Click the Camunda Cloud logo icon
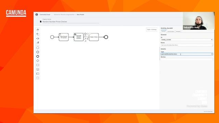 point(37,14)
